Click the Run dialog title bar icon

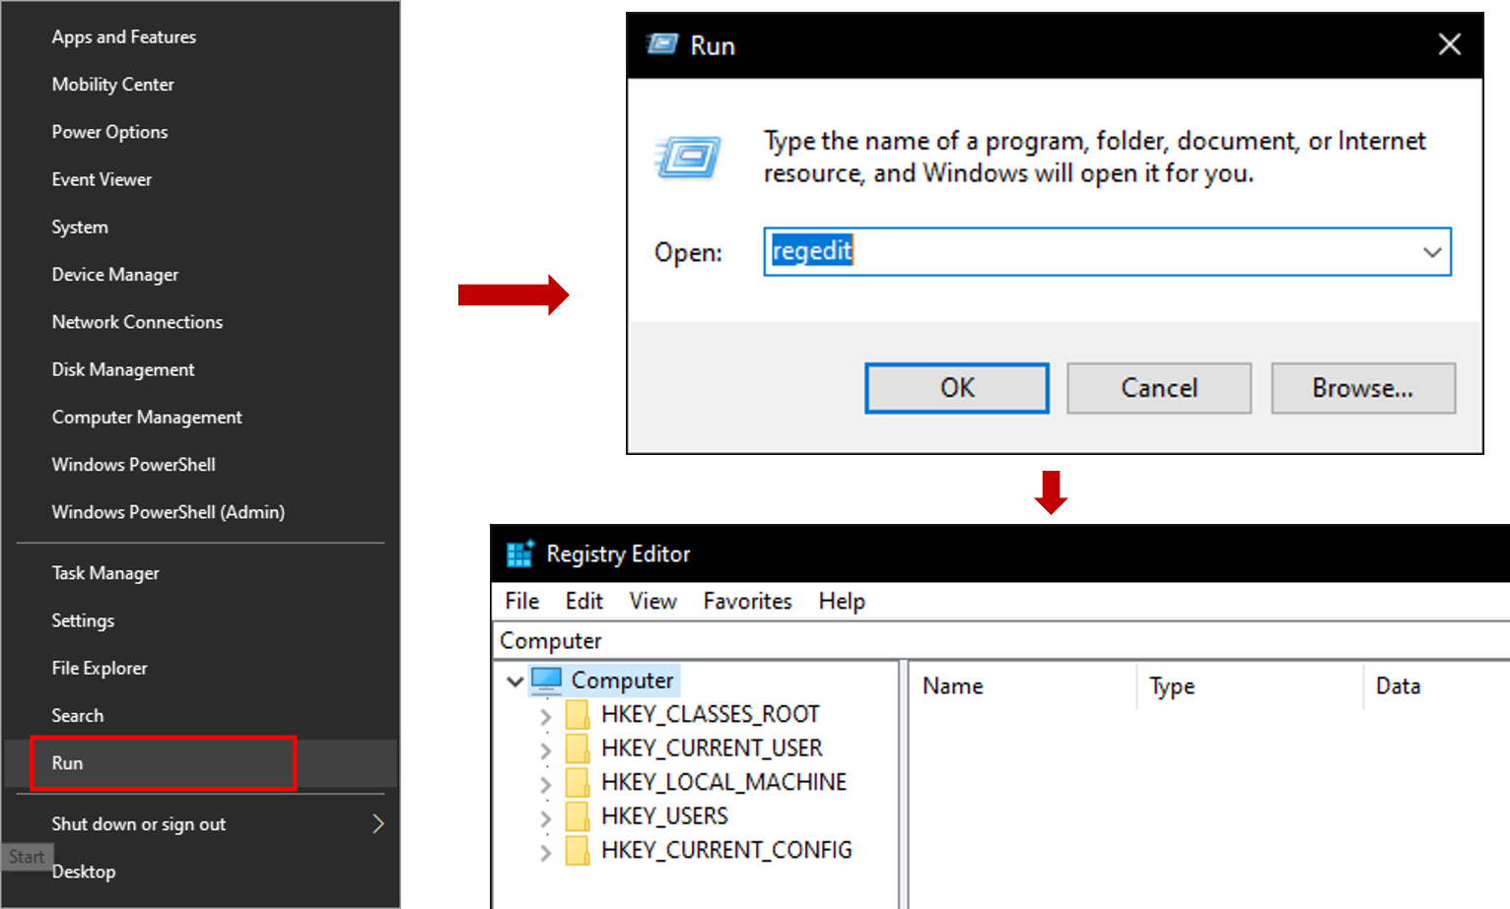(662, 45)
